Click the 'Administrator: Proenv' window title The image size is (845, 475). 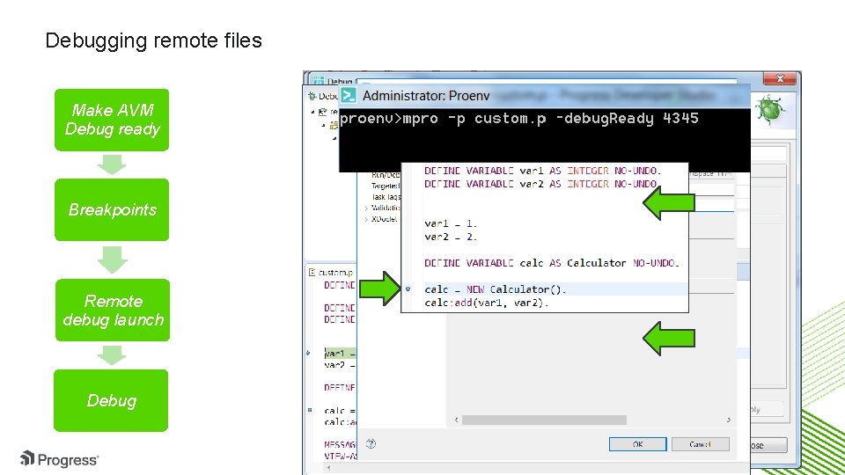pos(426,96)
